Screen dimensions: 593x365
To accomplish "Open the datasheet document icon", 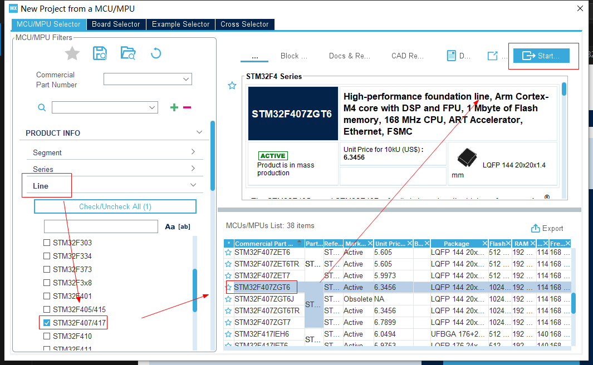I will [x=451, y=56].
